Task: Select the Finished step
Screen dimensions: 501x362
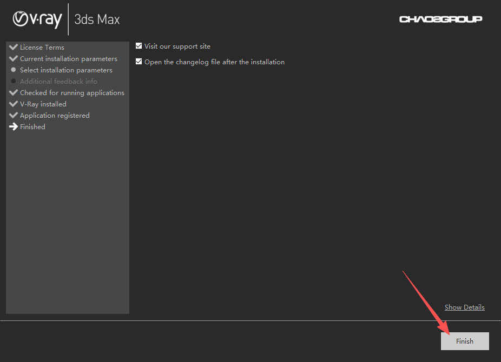Action: pyautogui.click(x=32, y=126)
